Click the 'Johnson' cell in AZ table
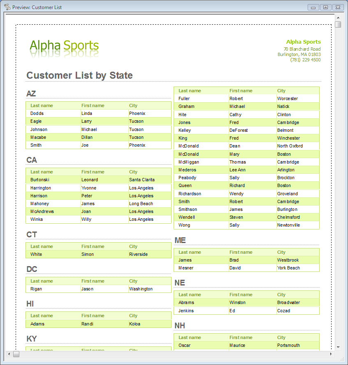 coord(39,129)
